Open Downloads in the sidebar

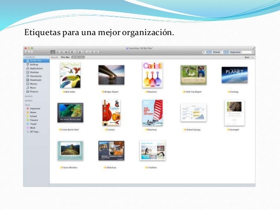tap(36, 80)
